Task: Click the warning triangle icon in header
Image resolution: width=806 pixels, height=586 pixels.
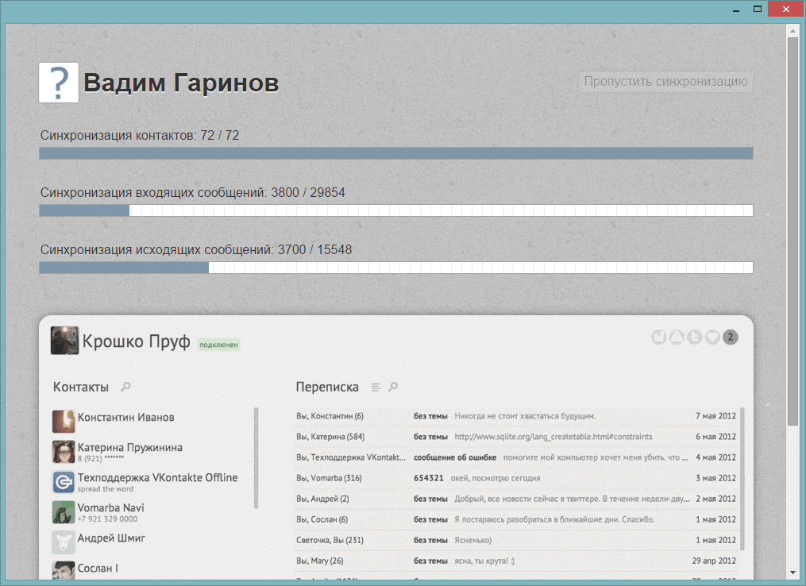Action: pos(676,337)
